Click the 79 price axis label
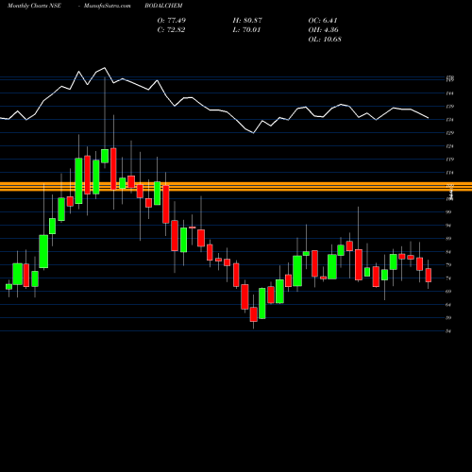 448,265
